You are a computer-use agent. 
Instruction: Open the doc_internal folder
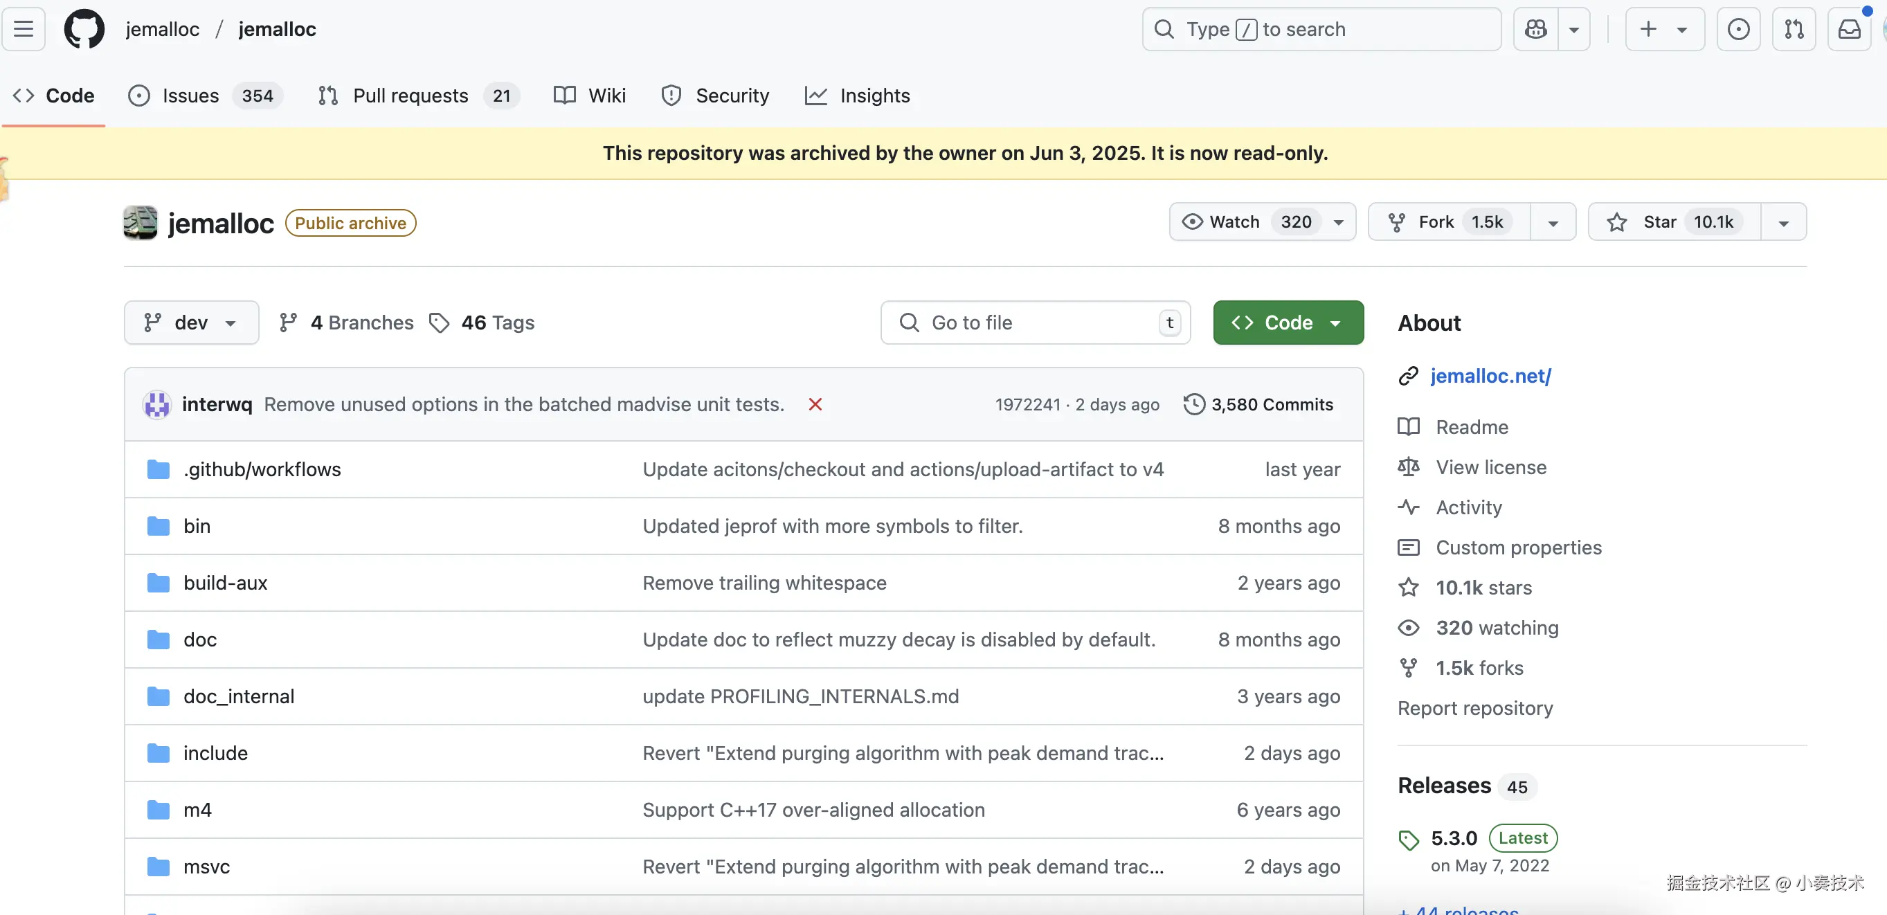point(239,696)
